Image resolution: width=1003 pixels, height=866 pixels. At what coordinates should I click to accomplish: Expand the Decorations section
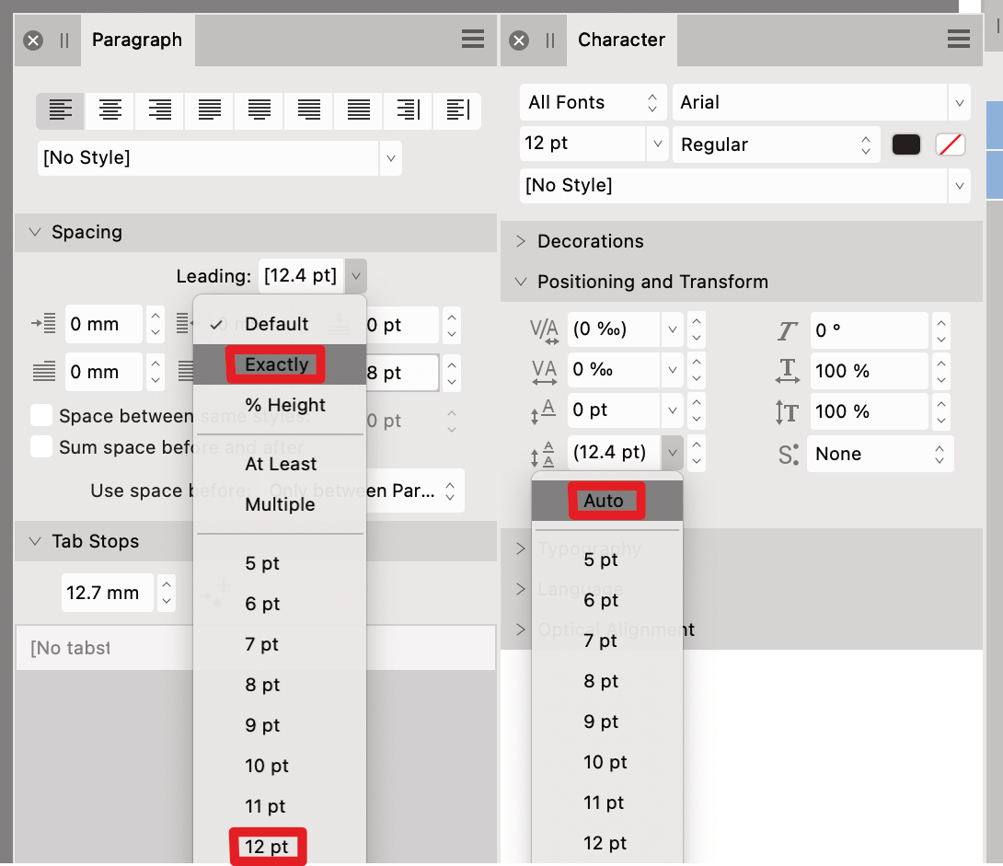[x=519, y=241]
